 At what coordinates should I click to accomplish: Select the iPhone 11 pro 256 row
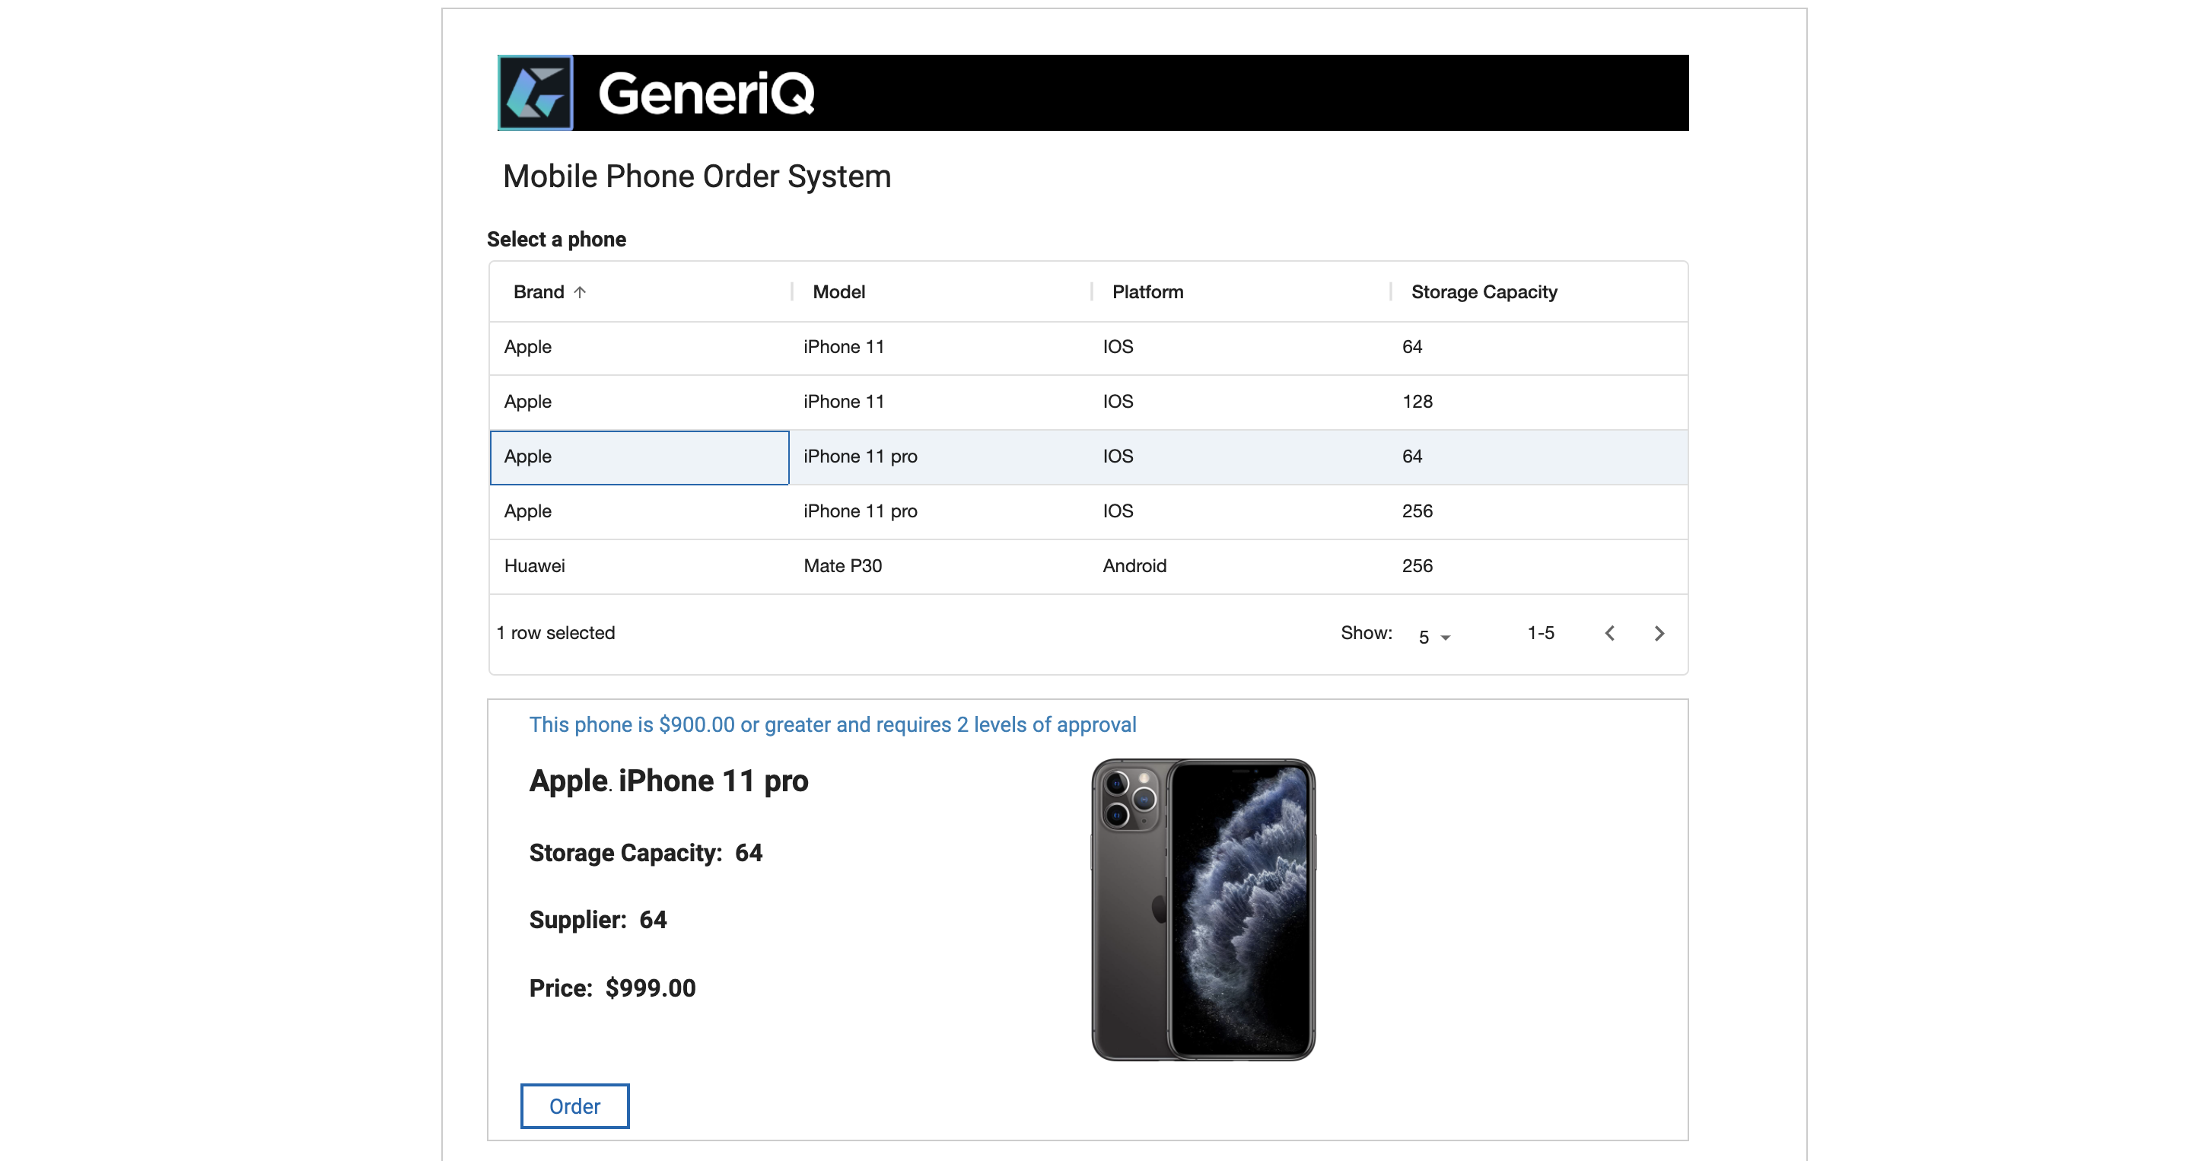coord(1088,511)
